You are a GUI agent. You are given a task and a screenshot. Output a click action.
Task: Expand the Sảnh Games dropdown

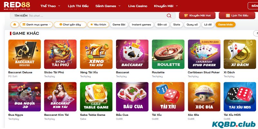(x=108, y=6)
